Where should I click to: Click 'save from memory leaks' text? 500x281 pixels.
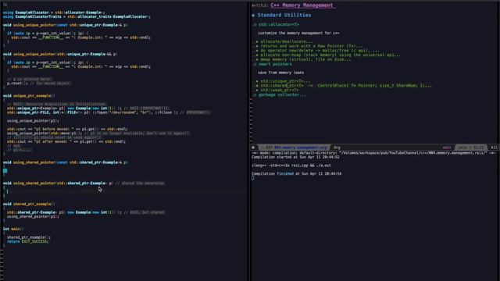(280, 73)
